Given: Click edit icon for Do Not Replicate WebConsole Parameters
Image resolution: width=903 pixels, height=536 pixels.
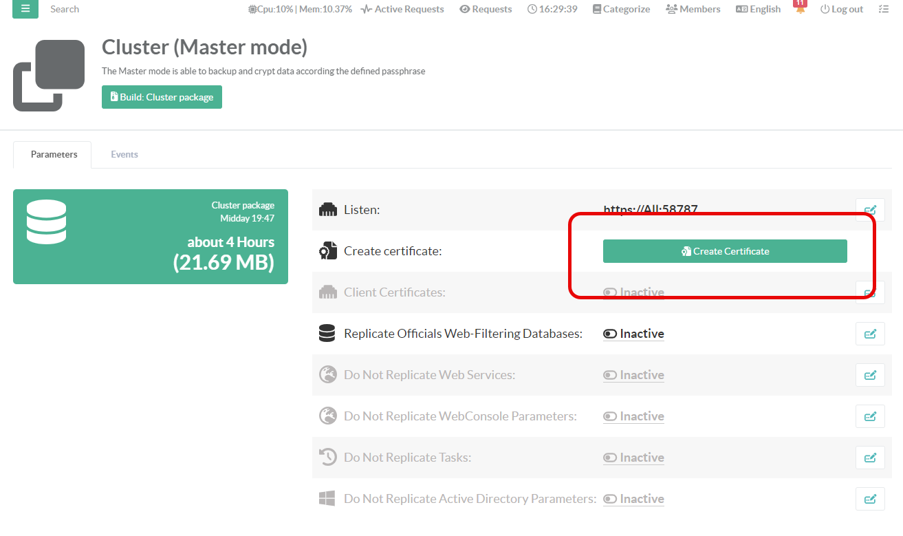Looking at the screenshot, I should 870,416.
